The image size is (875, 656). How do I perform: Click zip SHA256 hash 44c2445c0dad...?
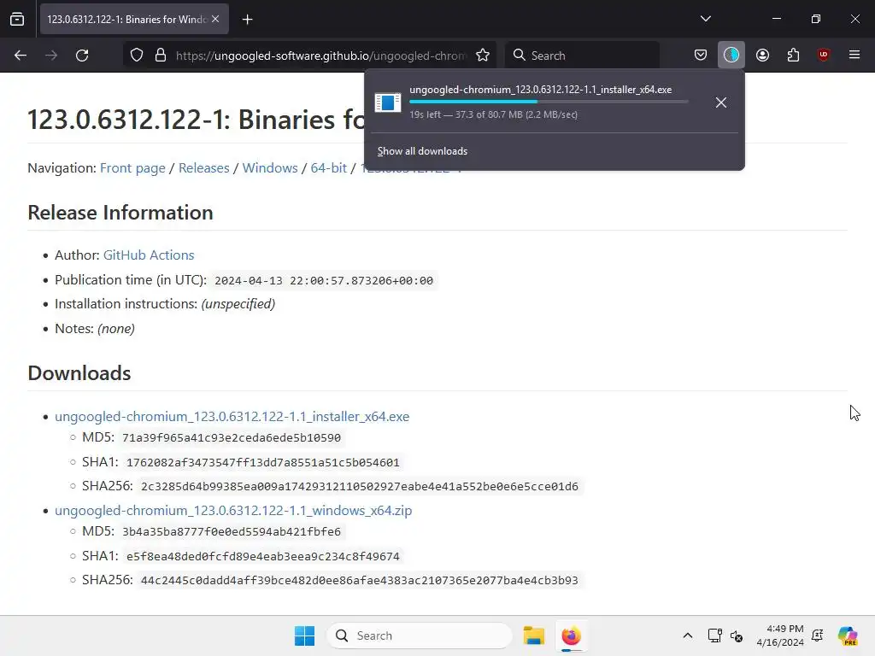coord(360,580)
